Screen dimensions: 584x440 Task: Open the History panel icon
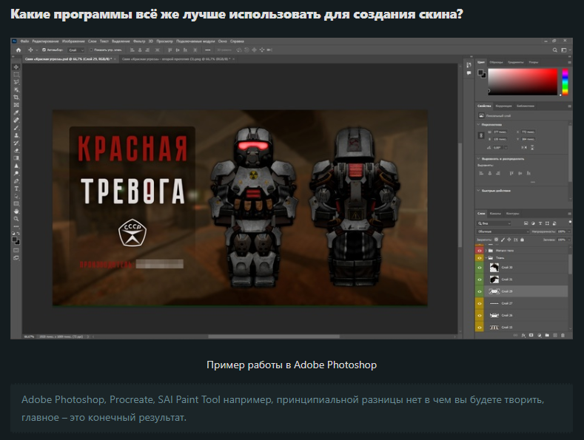click(469, 65)
